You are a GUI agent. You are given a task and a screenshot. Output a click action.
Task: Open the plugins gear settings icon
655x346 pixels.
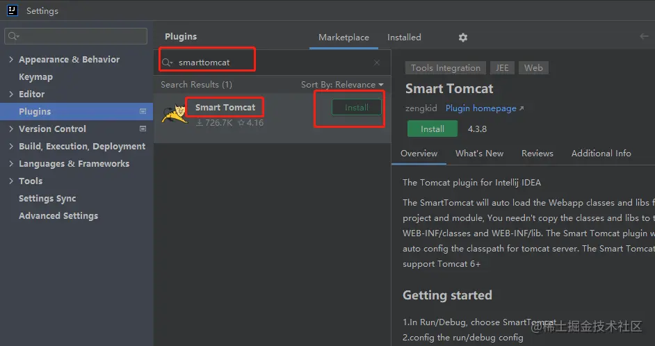[463, 38]
